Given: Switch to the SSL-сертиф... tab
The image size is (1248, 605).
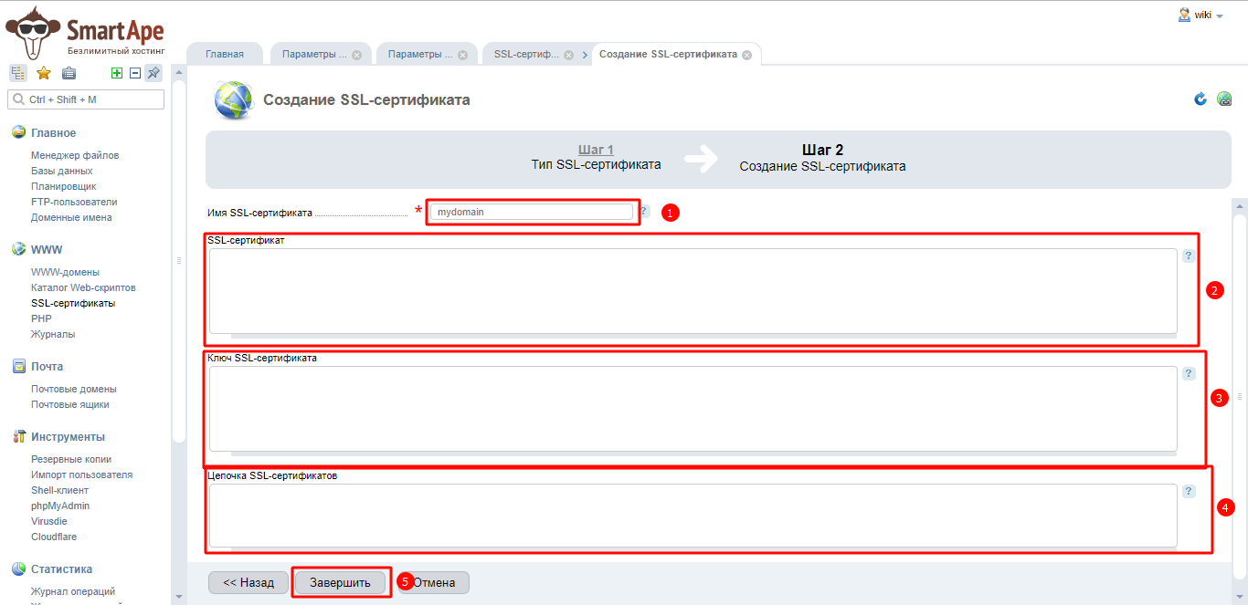Looking at the screenshot, I should (526, 55).
